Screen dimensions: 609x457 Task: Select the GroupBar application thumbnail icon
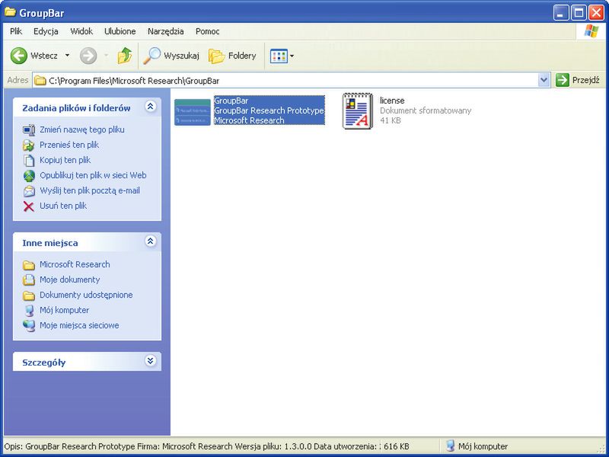[193, 112]
